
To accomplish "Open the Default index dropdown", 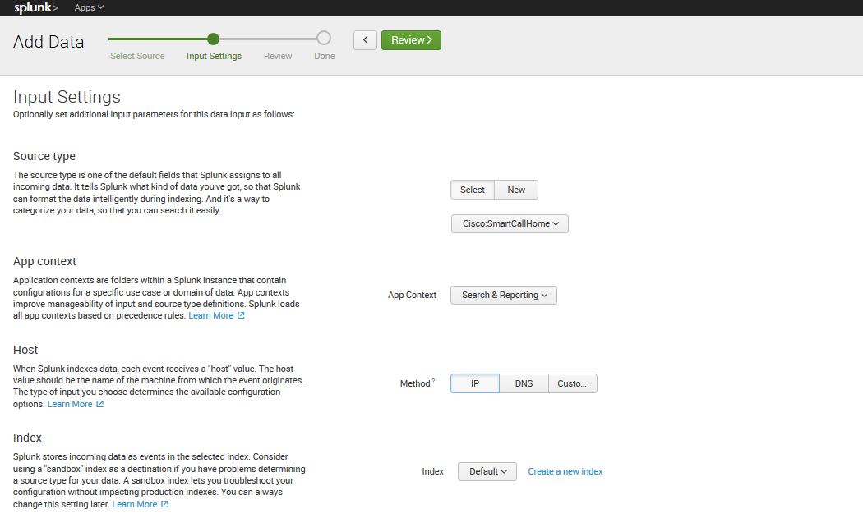I will [x=487, y=472].
